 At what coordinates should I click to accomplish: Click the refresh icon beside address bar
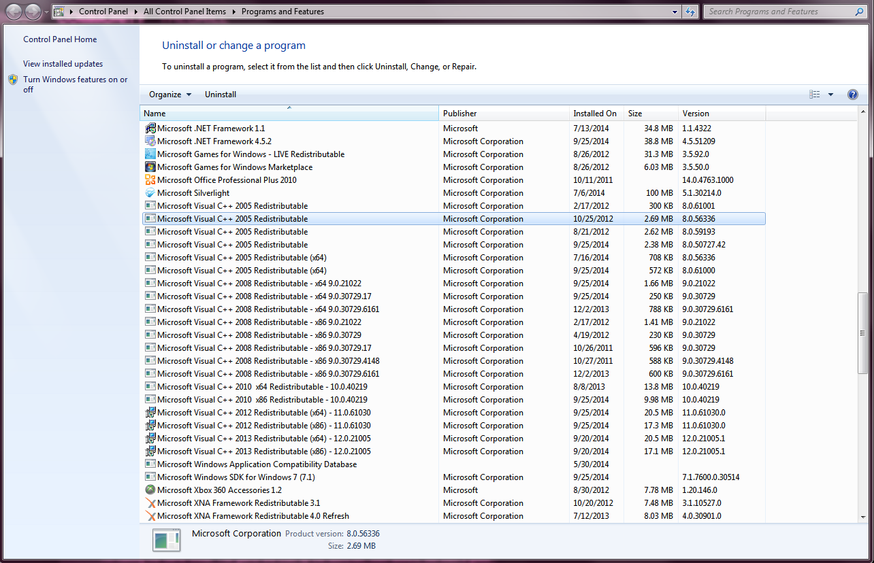click(690, 12)
